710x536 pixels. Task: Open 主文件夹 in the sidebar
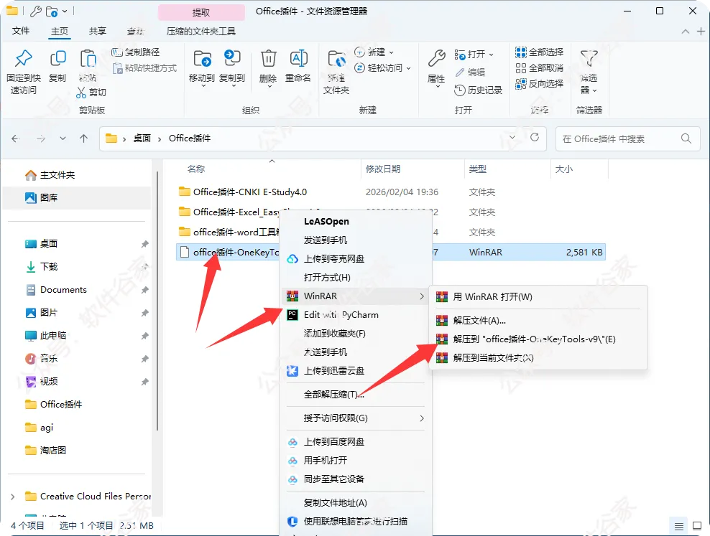point(57,175)
